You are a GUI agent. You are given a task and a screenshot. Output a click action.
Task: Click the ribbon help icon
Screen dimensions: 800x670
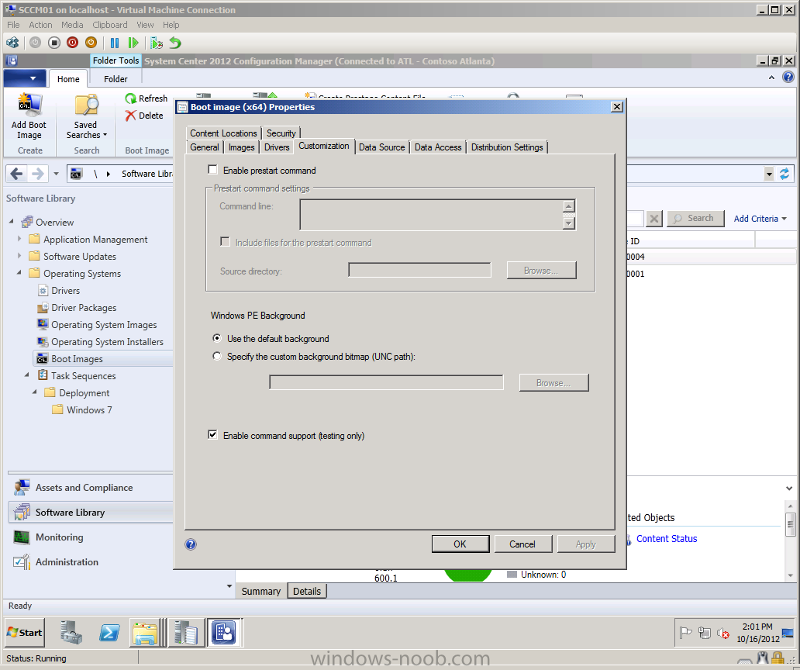pyautogui.click(x=788, y=77)
